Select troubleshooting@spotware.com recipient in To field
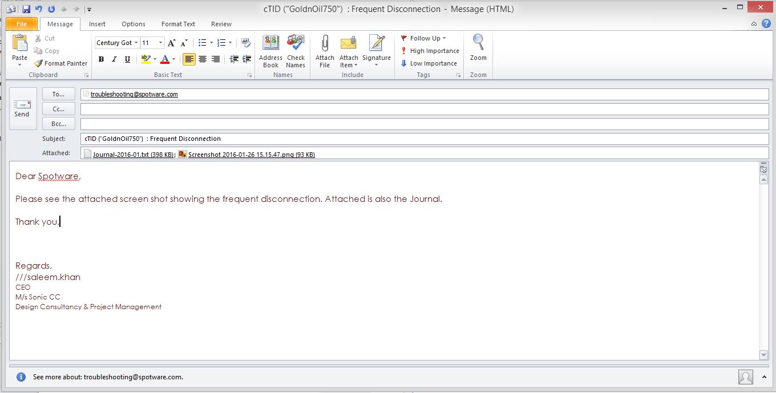Screen dimensions: 776x393 [134, 94]
